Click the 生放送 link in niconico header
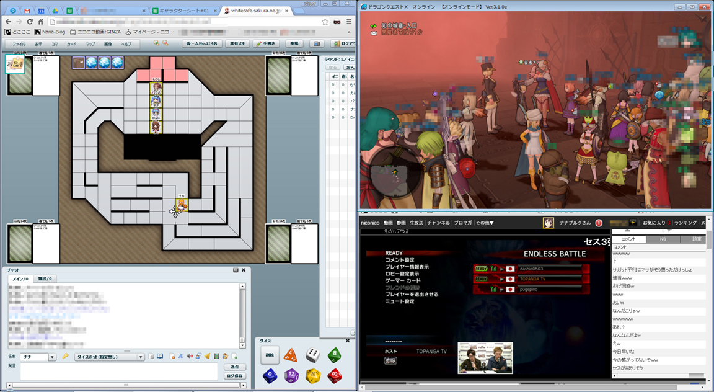Screen dimensions: 714x392 [416, 223]
